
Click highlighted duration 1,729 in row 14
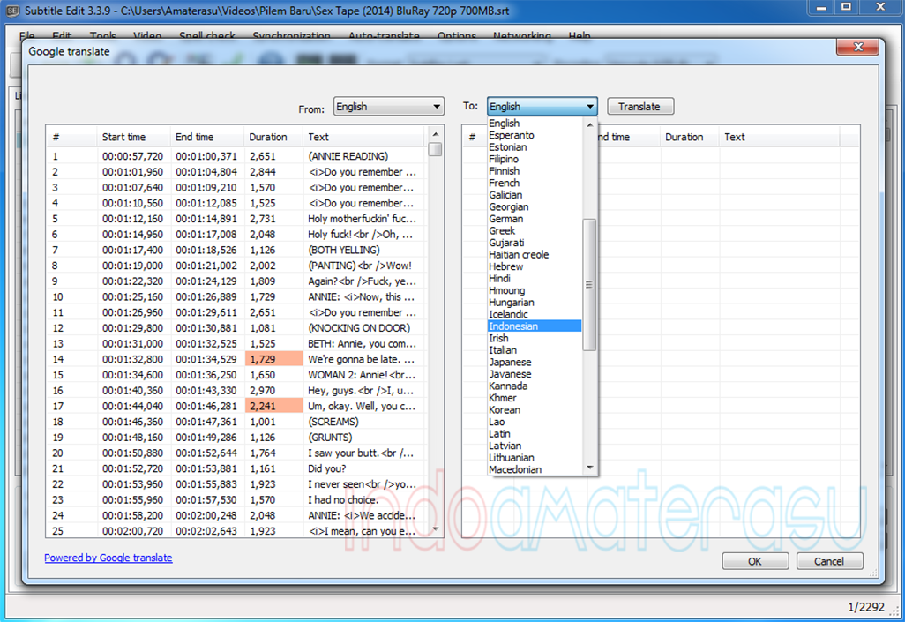coord(274,359)
